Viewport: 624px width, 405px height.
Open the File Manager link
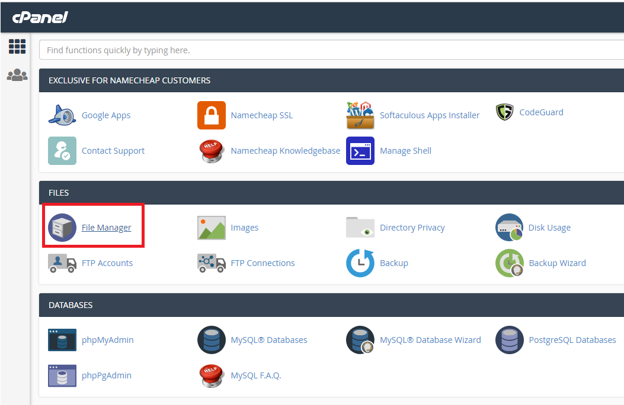tap(106, 228)
